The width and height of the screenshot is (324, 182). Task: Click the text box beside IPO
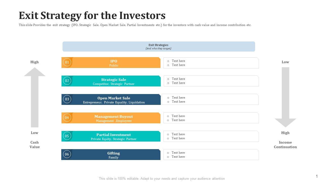click(x=211, y=63)
